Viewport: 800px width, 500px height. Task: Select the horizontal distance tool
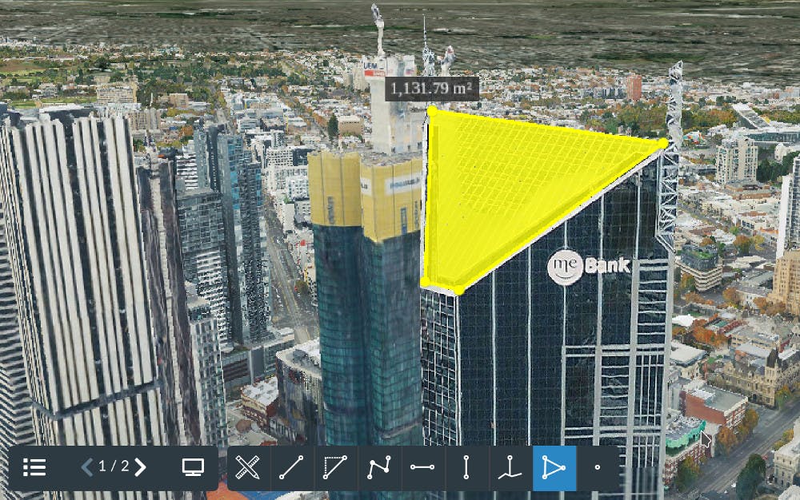click(x=422, y=468)
